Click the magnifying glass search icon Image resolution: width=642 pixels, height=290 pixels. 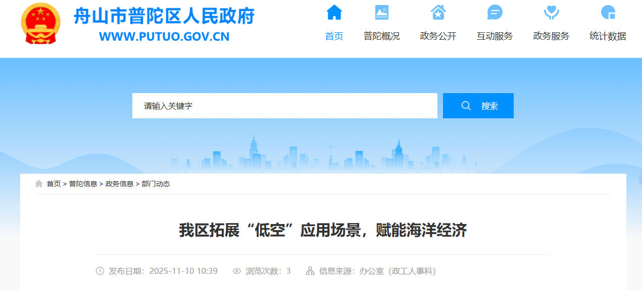(465, 106)
